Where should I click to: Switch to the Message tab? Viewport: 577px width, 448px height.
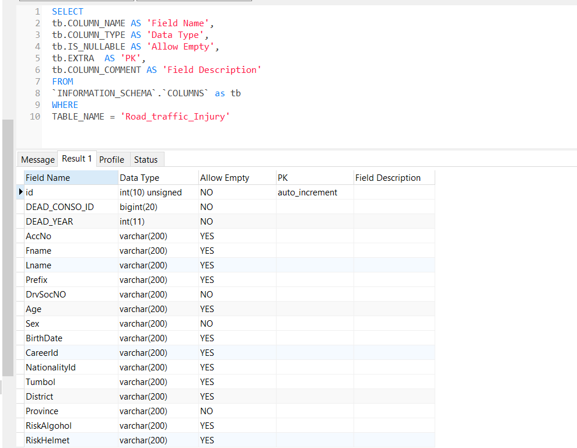click(37, 160)
